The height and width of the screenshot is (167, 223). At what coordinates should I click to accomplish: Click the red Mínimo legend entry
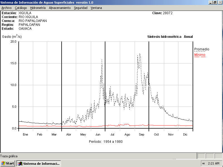pyautogui.click(x=200, y=55)
